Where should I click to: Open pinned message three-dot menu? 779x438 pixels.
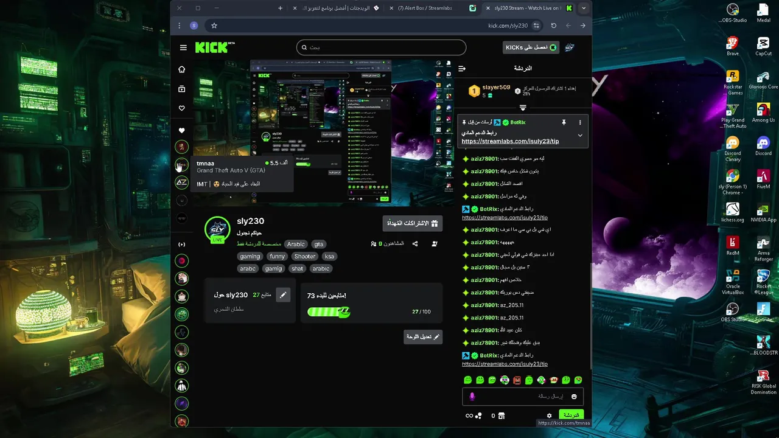click(580, 122)
